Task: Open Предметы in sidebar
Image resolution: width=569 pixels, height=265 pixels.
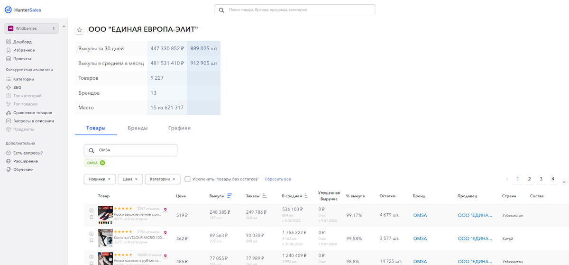Action: tap(23, 129)
